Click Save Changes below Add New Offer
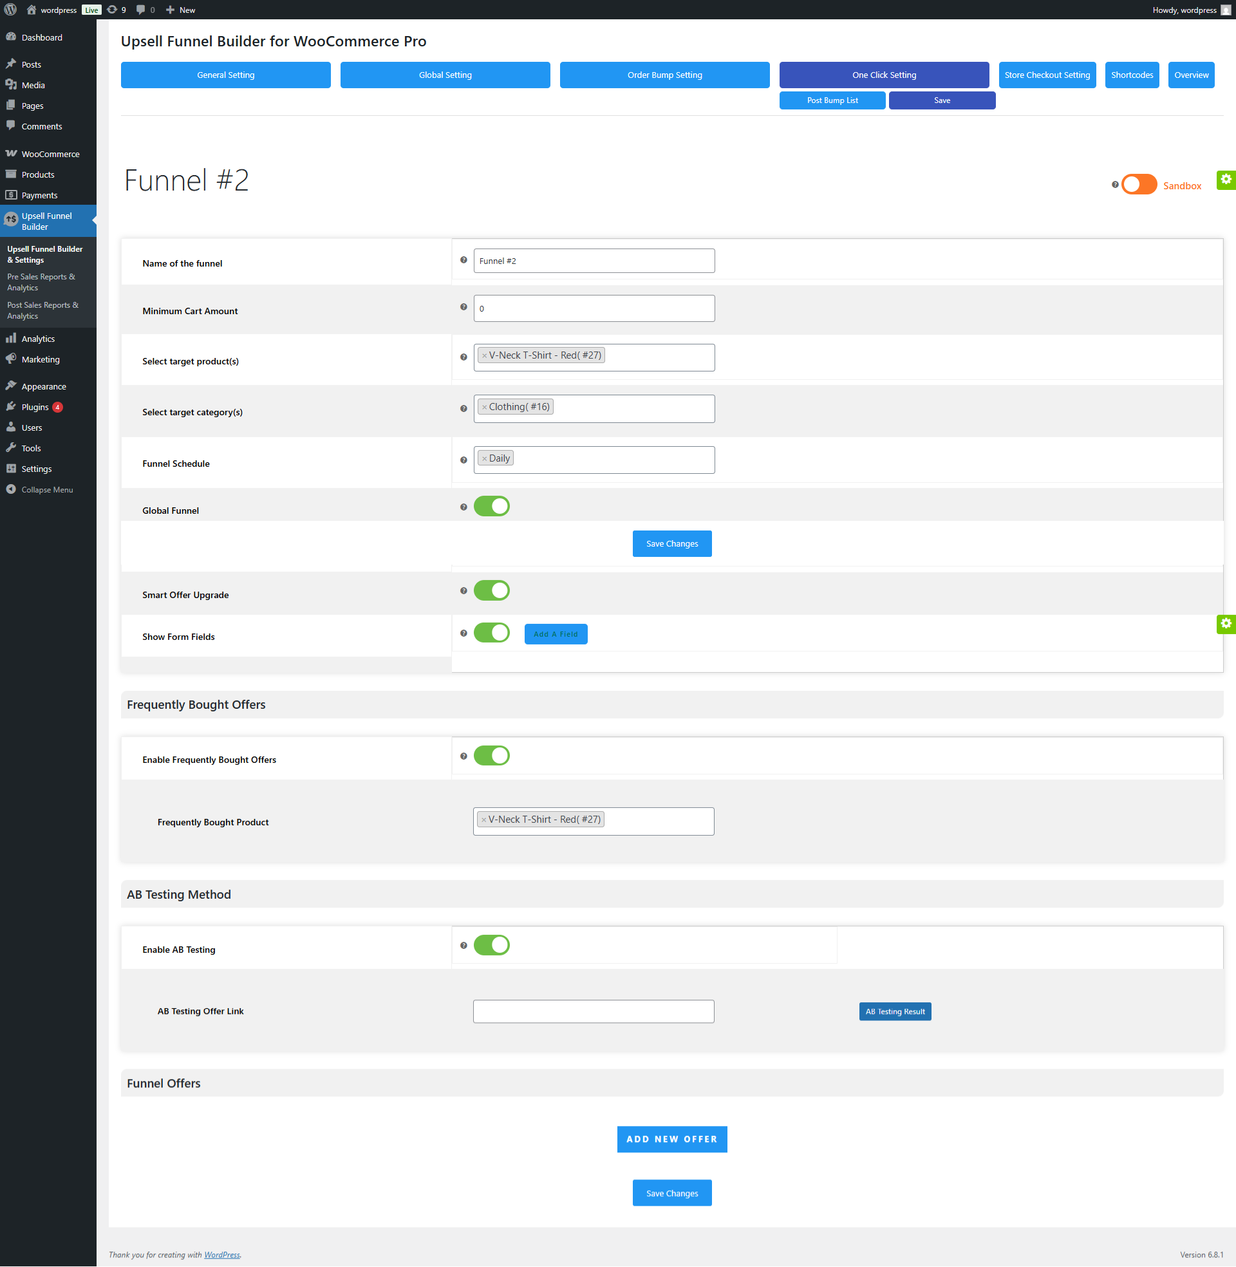Screen dimensions: 1236x1267 click(x=672, y=1194)
